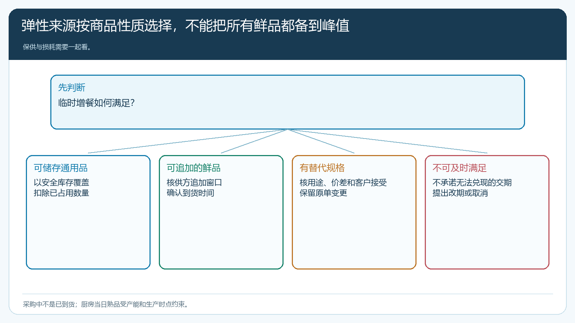Select line 核供方追加窗口

[x=194, y=182]
